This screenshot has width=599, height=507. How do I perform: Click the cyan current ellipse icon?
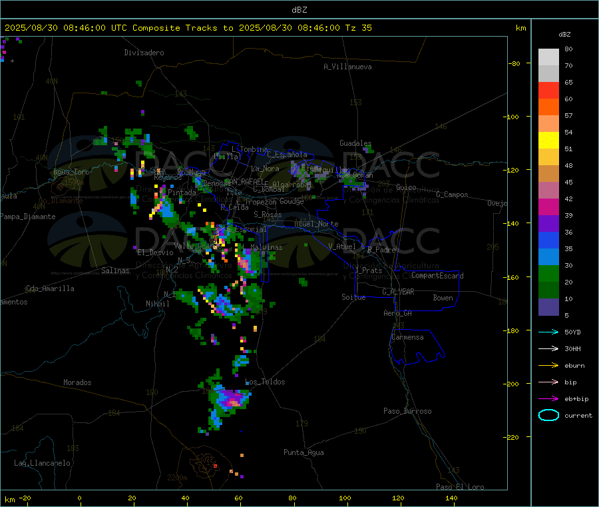pos(548,415)
